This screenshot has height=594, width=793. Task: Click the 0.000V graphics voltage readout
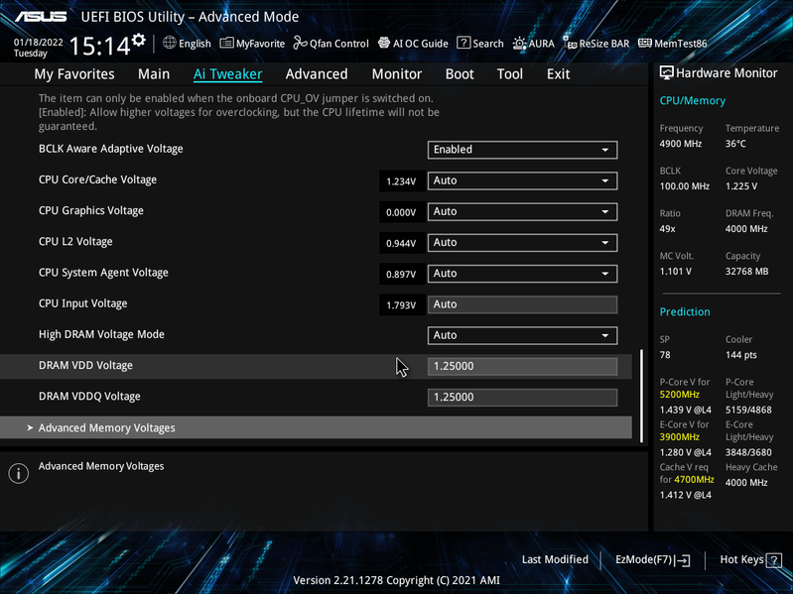(x=401, y=212)
